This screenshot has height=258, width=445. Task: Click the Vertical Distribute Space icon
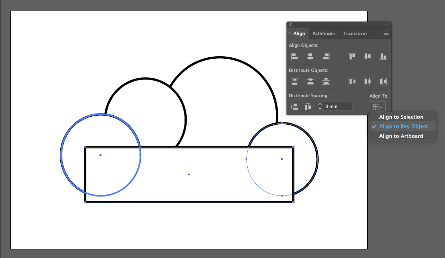point(294,107)
